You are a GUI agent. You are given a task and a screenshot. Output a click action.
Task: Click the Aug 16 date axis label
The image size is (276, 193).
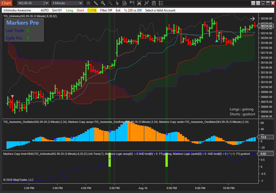tap(143, 188)
